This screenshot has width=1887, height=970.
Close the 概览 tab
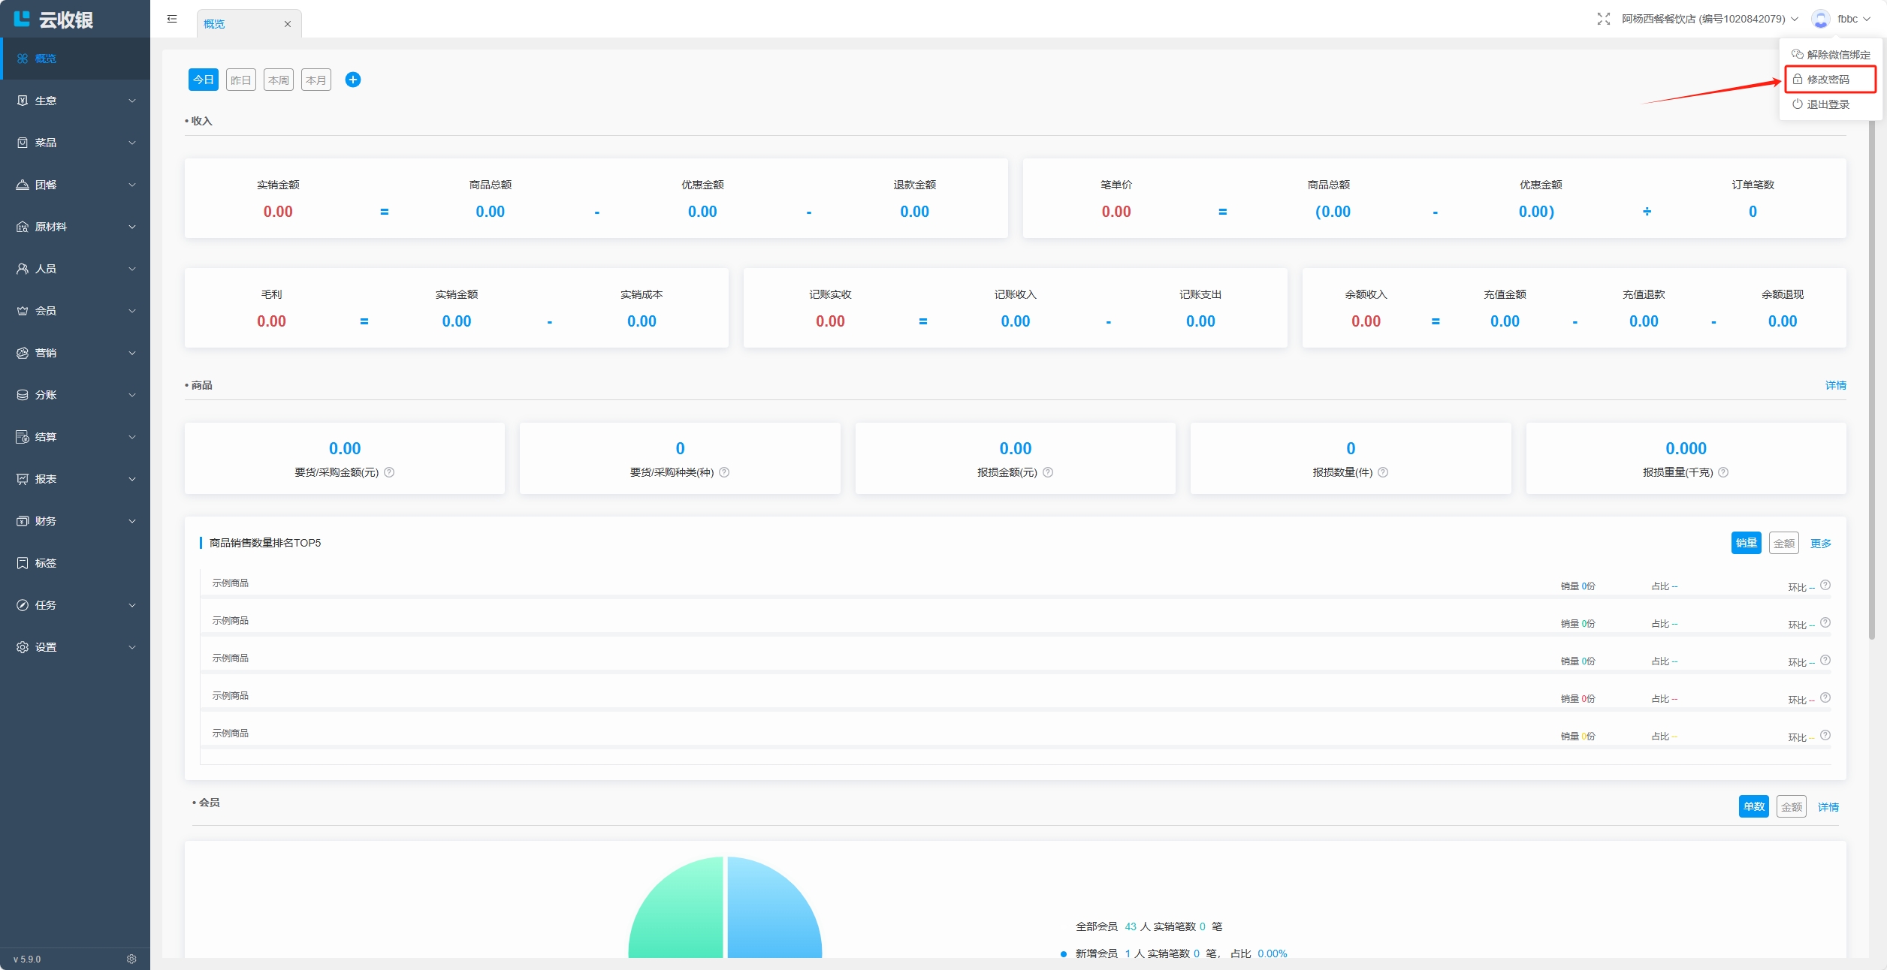click(287, 24)
